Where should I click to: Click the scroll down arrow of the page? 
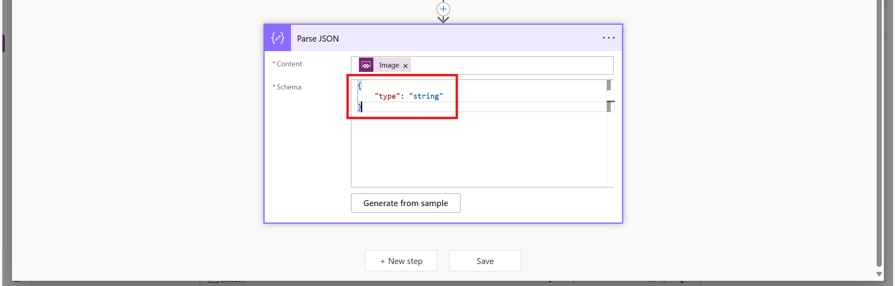pyautogui.click(x=879, y=274)
